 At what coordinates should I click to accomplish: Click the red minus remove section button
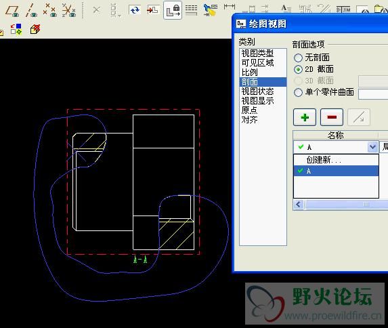pos(332,117)
